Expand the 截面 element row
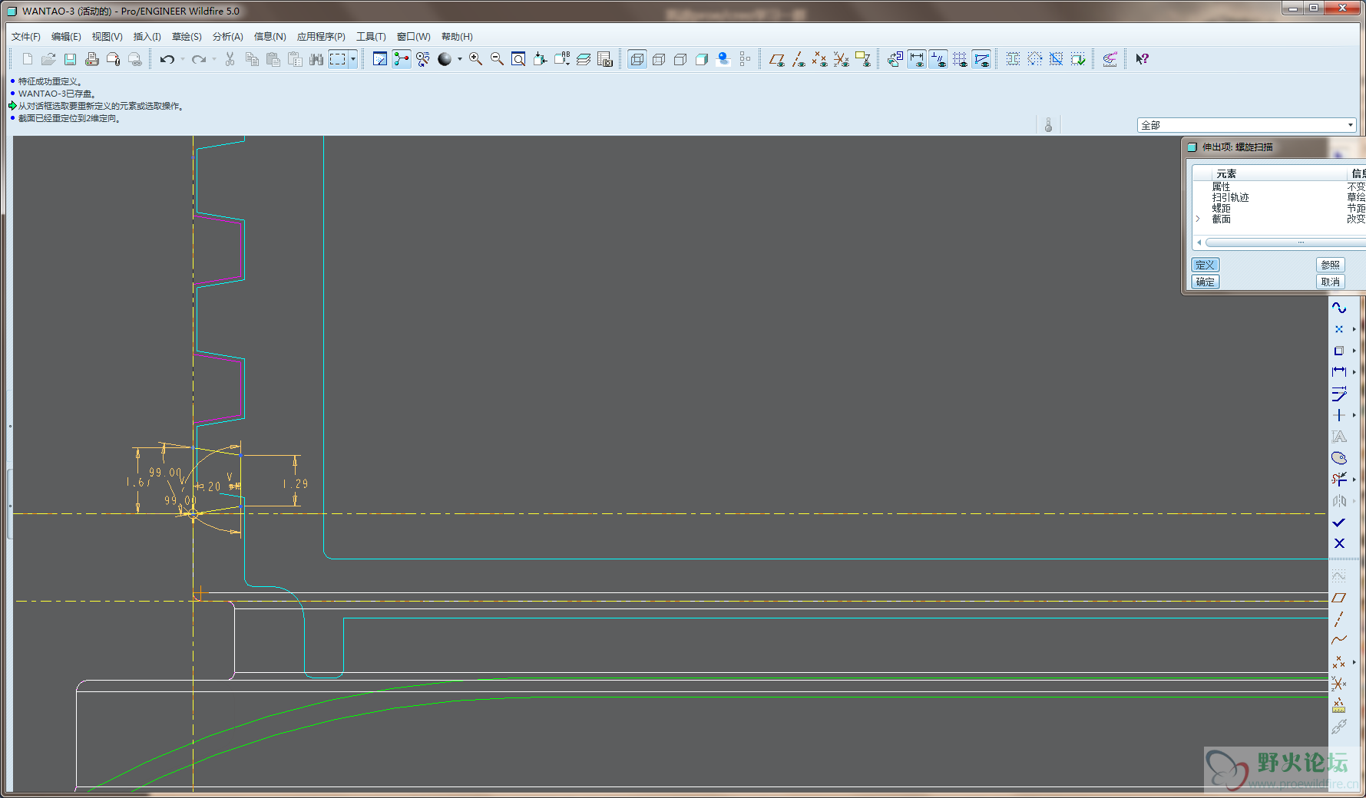The height and width of the screenshot is (798, 1366). point(1198,219)
